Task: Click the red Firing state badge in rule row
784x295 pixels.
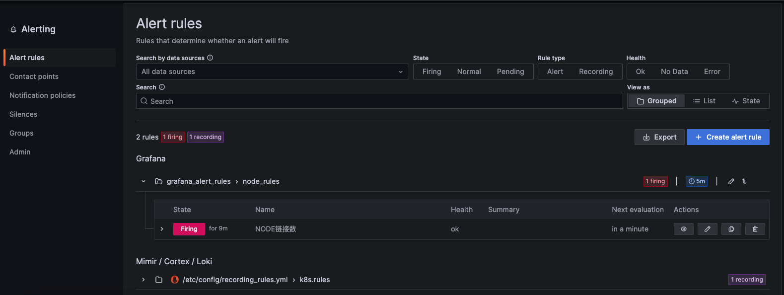Action: [x=189, y=229]
